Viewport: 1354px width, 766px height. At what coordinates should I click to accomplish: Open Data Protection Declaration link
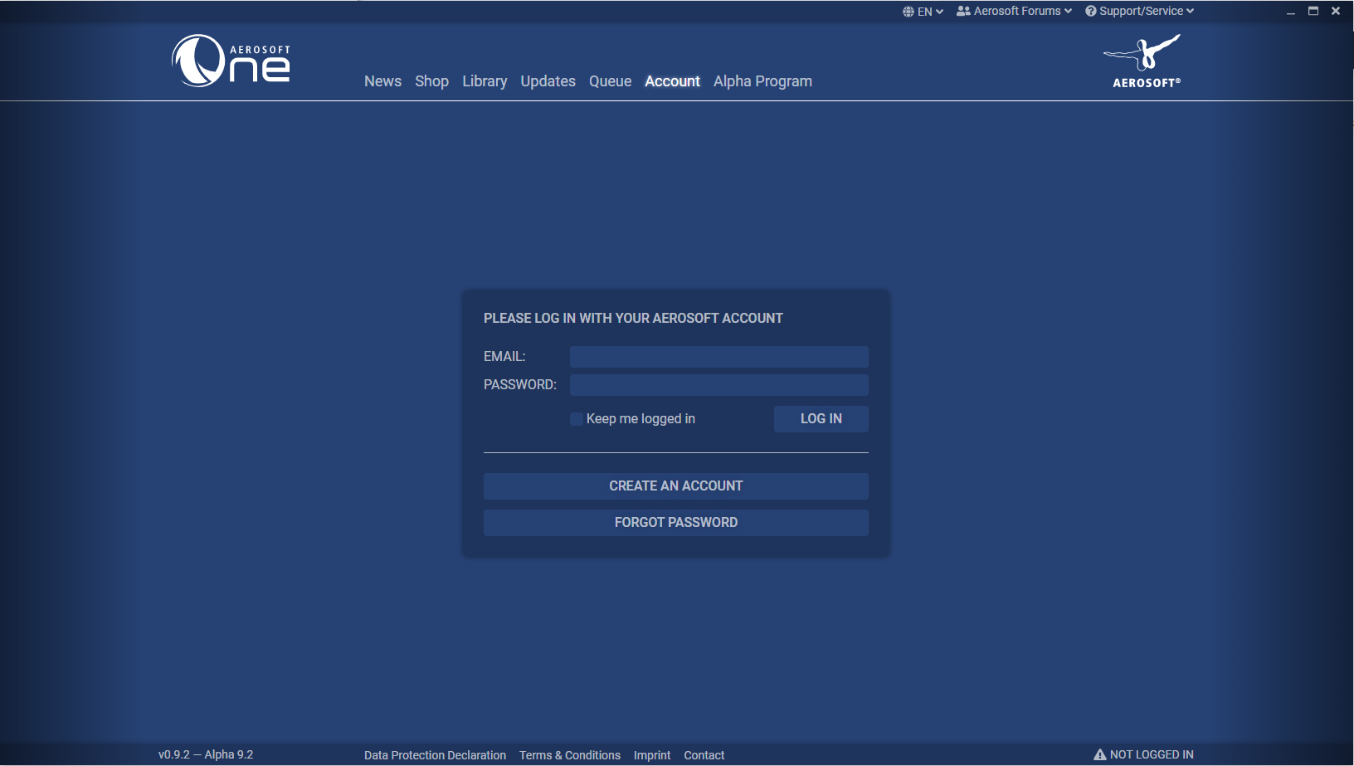pos(435,755)
